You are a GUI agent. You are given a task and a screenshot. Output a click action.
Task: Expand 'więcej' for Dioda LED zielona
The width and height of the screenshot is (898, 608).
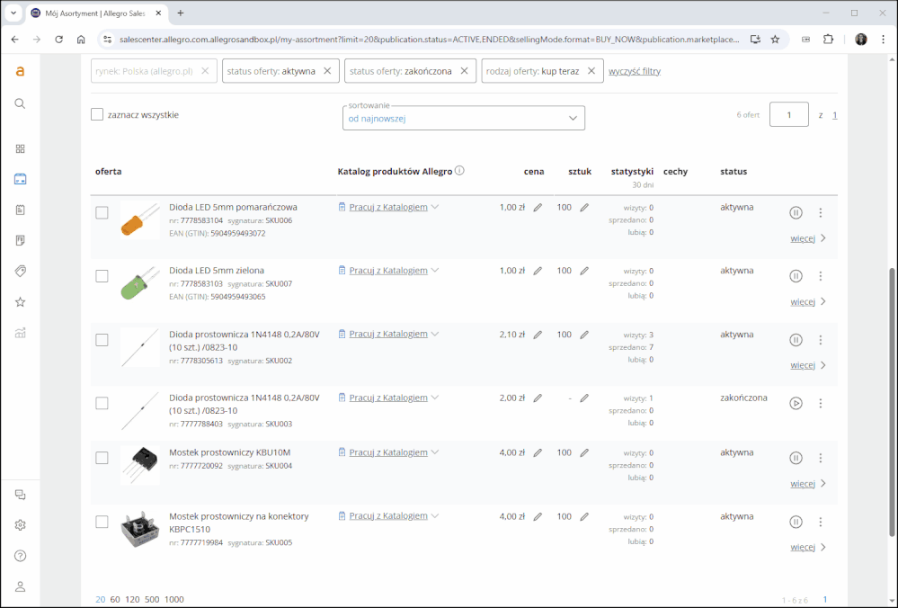click(808, 302)
